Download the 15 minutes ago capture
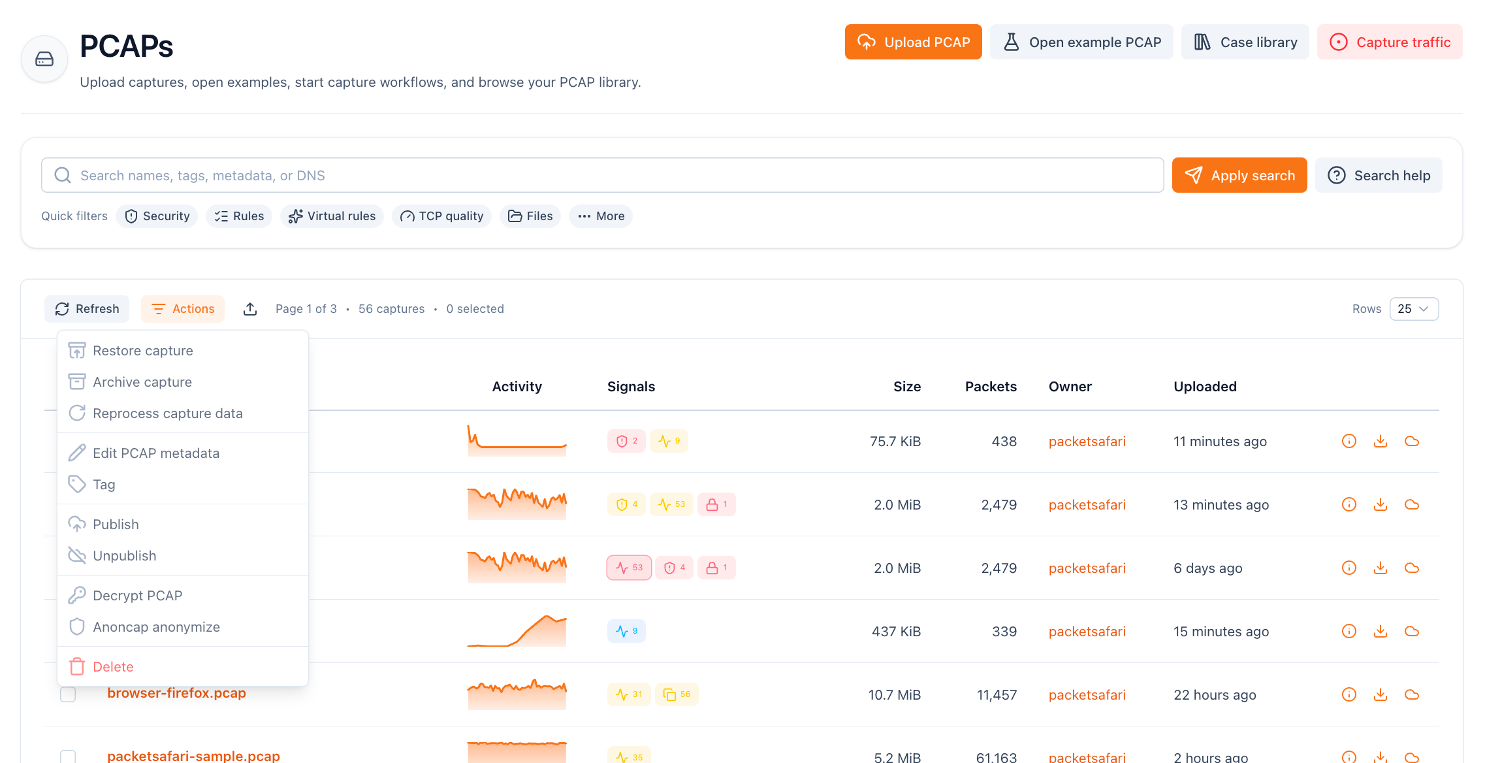Viewport: 1485px width, 763px height. [1381, 631]
